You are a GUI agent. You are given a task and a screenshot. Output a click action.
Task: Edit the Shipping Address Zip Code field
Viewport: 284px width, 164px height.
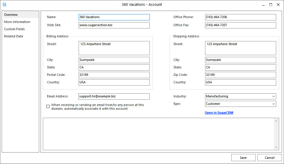coord(241,75)
